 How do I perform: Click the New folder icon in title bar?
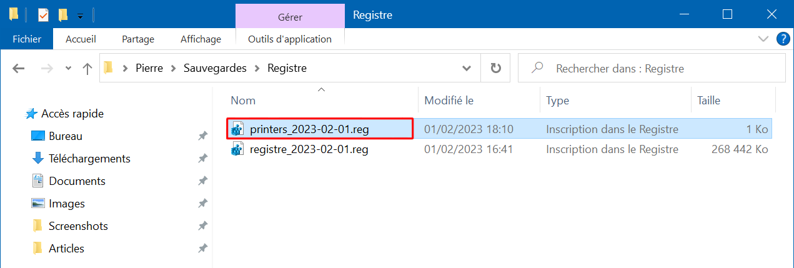click(63, 14)
